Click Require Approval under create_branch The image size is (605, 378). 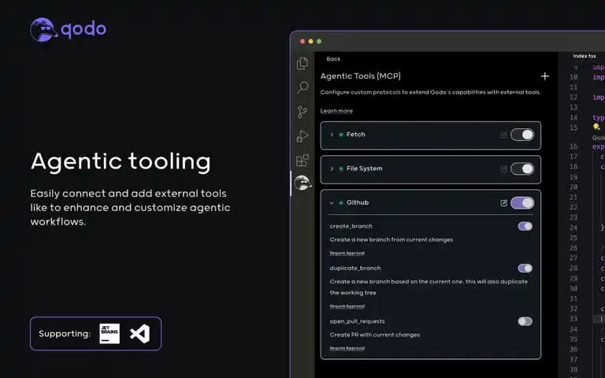click(347, 253)
